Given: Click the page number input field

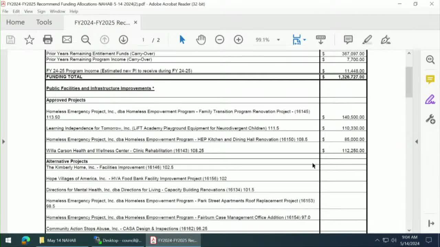Looking at the screenshot, I should point(143,40).
